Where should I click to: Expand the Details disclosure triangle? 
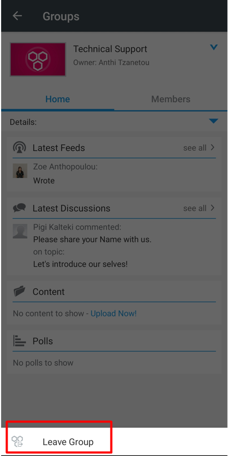click(x=213, y=121)
